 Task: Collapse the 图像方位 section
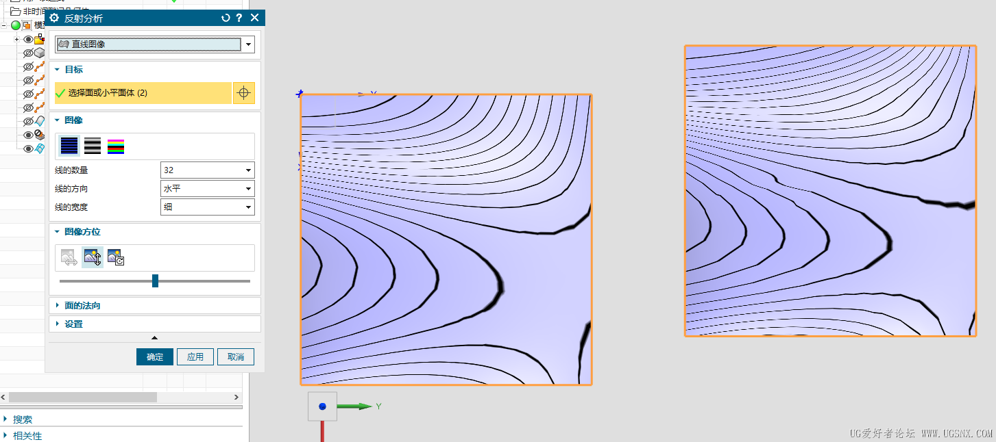tap(58, 232)
